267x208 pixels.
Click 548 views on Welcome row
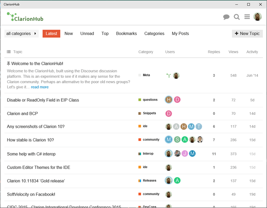pos(234,75)
